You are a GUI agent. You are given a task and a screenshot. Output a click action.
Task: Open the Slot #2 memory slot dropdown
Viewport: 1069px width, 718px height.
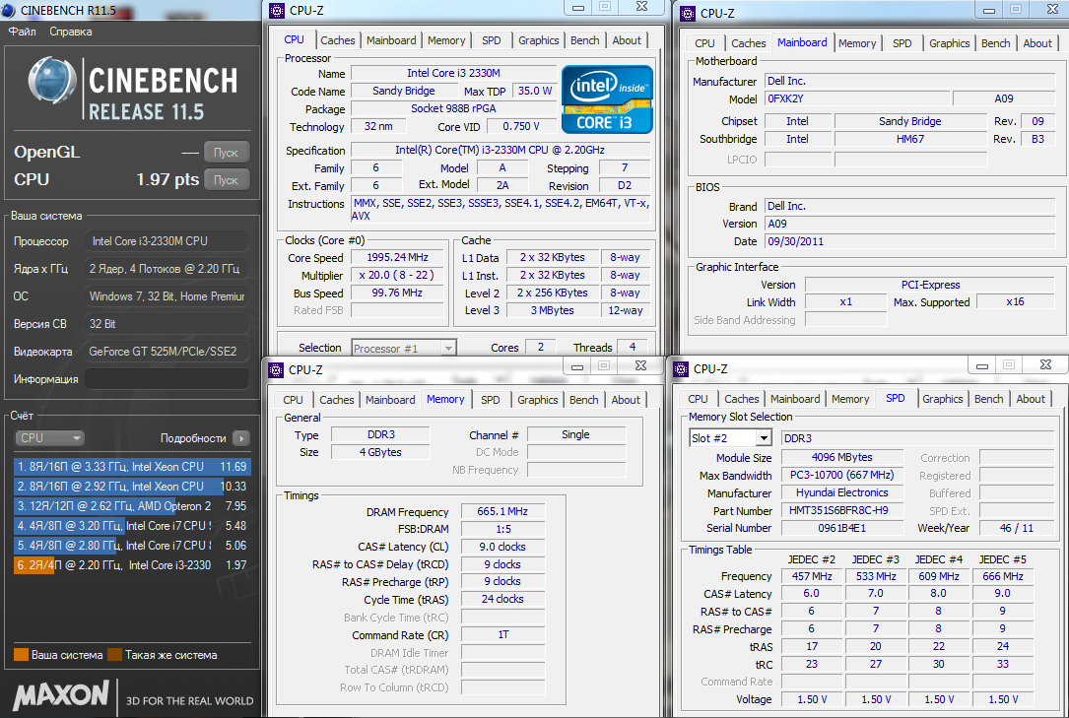coord(730,438)
